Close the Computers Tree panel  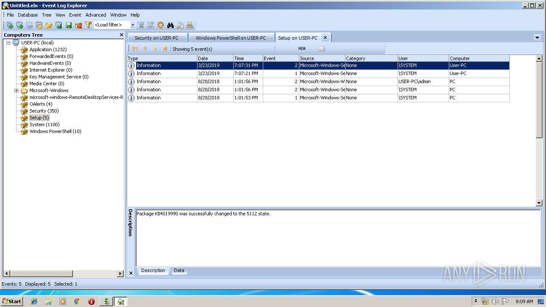point(121,35)
